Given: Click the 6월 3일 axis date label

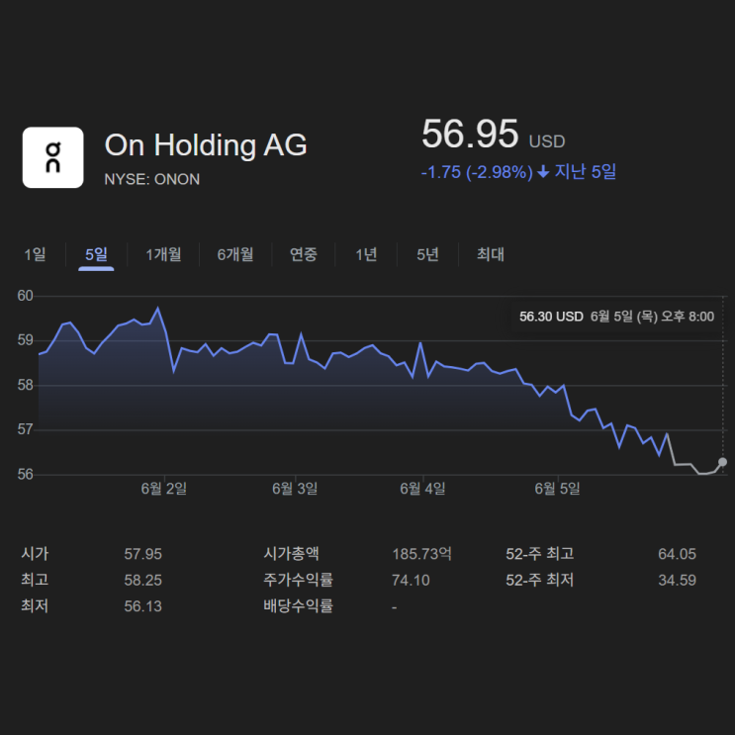Looking at the screenshot, I should click(295, 489).
